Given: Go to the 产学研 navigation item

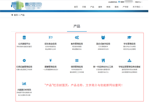Looking at the screenshot, I should coord(126,7).
